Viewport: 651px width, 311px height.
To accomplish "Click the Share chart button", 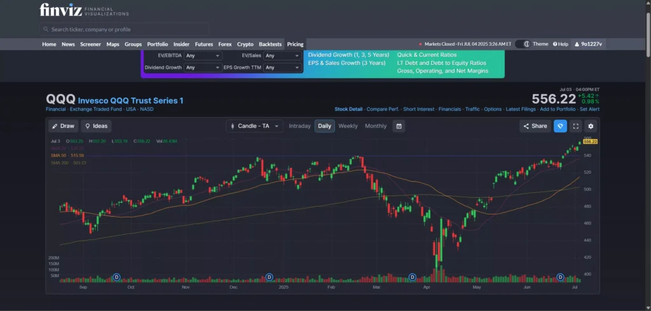I will click(535, 126).
